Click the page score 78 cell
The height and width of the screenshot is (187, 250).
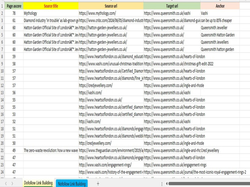[x=14, y=13]
